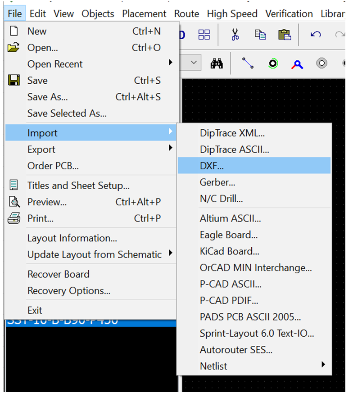
Task: Import DipTrace ASCII... file
Action: coord(254,149)
